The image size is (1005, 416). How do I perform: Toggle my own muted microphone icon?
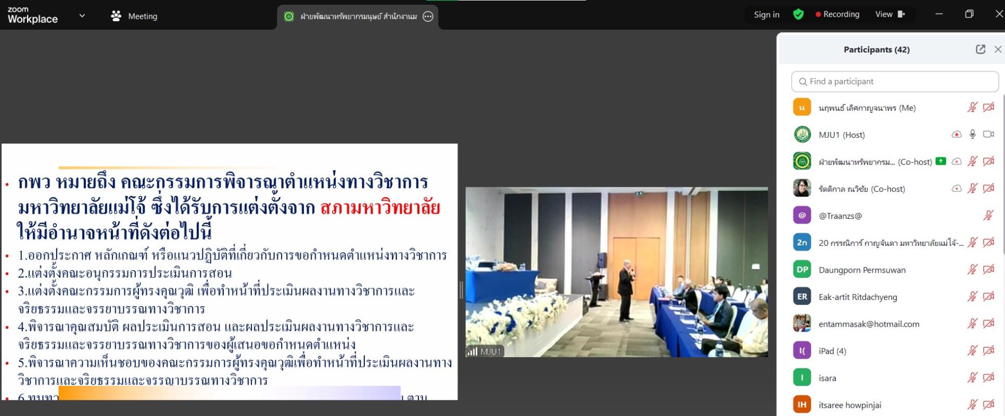[972, 108]
